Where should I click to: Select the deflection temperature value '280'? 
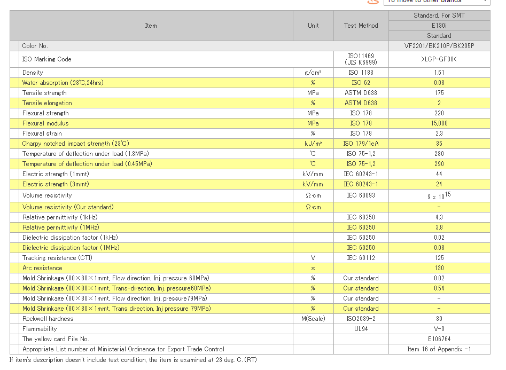click(439, 154)
